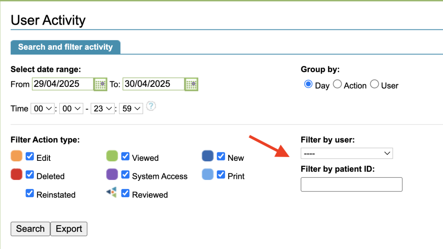Click the green Viewed color swatch
Screen dimensions: 443x249
[x=112, y=156]
